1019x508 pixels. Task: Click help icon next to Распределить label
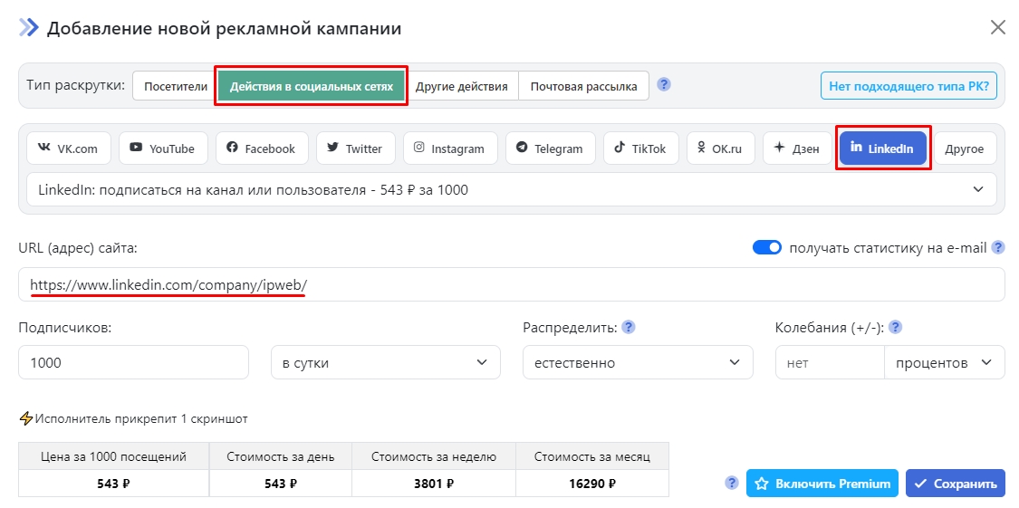629,327
